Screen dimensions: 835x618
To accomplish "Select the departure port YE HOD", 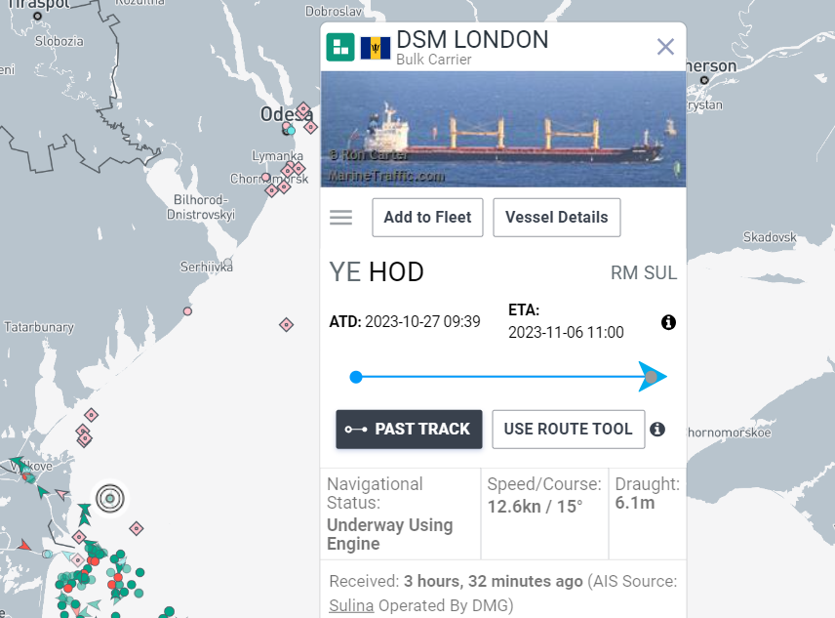I will (x=377, y=271).
